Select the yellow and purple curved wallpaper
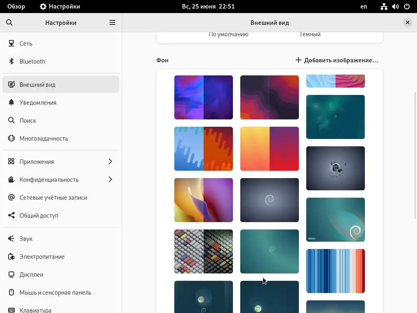This screenshot has width=417, height=313. [204, 200]
